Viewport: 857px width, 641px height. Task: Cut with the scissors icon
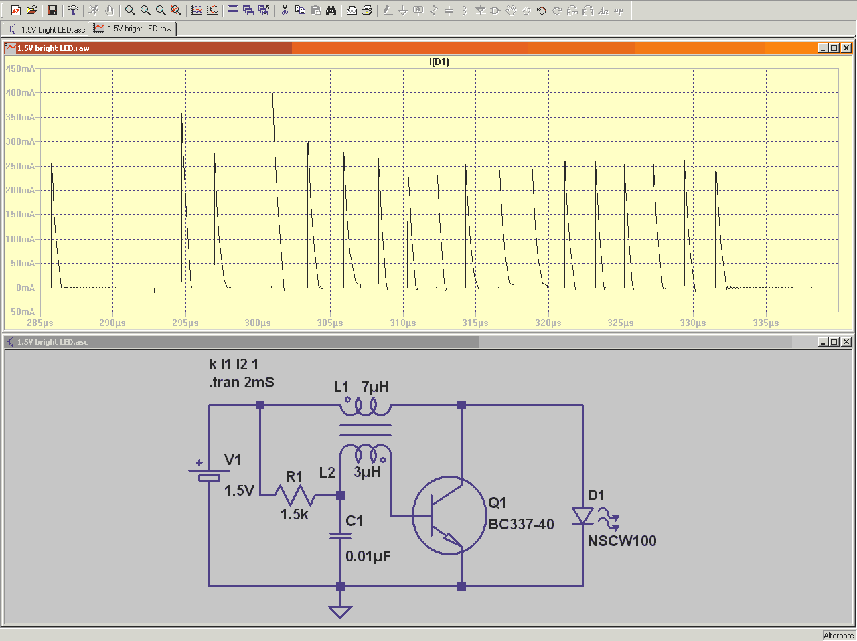click(x=285, y=11)
